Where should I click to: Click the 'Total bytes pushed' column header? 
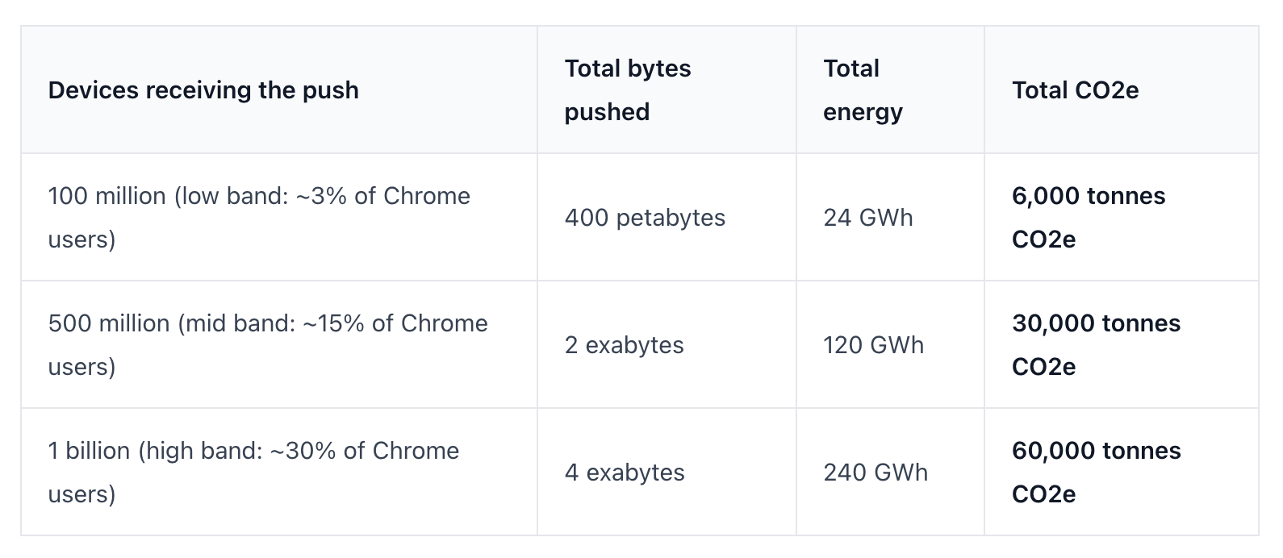pos(628,90)
